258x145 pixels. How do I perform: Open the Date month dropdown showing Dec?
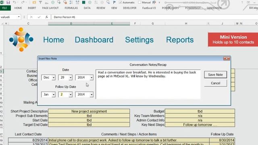coord(54,77)
